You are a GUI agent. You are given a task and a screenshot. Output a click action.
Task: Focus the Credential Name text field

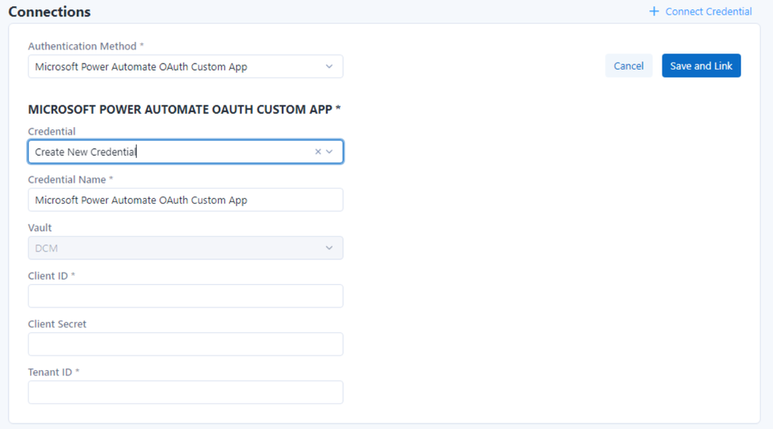click(x=185, y=200)
